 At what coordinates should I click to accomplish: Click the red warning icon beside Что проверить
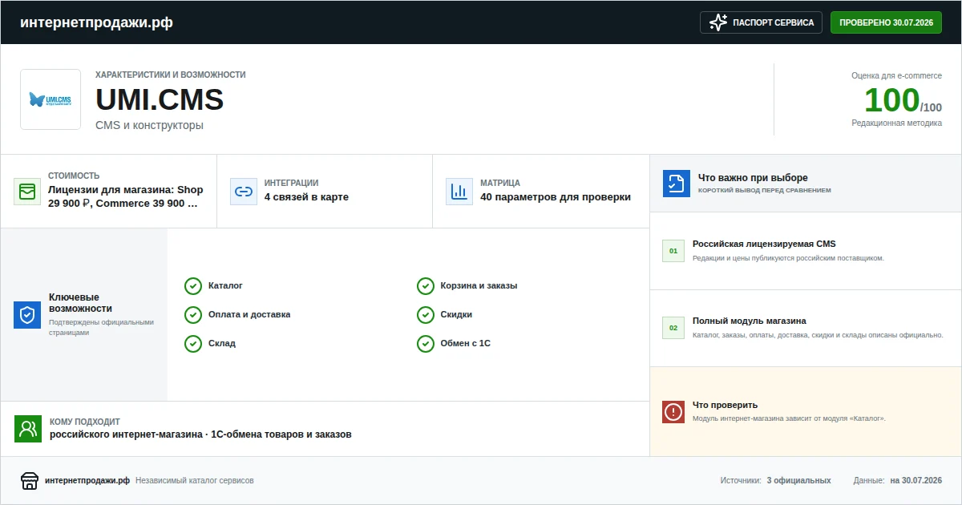tap(673, 412)
